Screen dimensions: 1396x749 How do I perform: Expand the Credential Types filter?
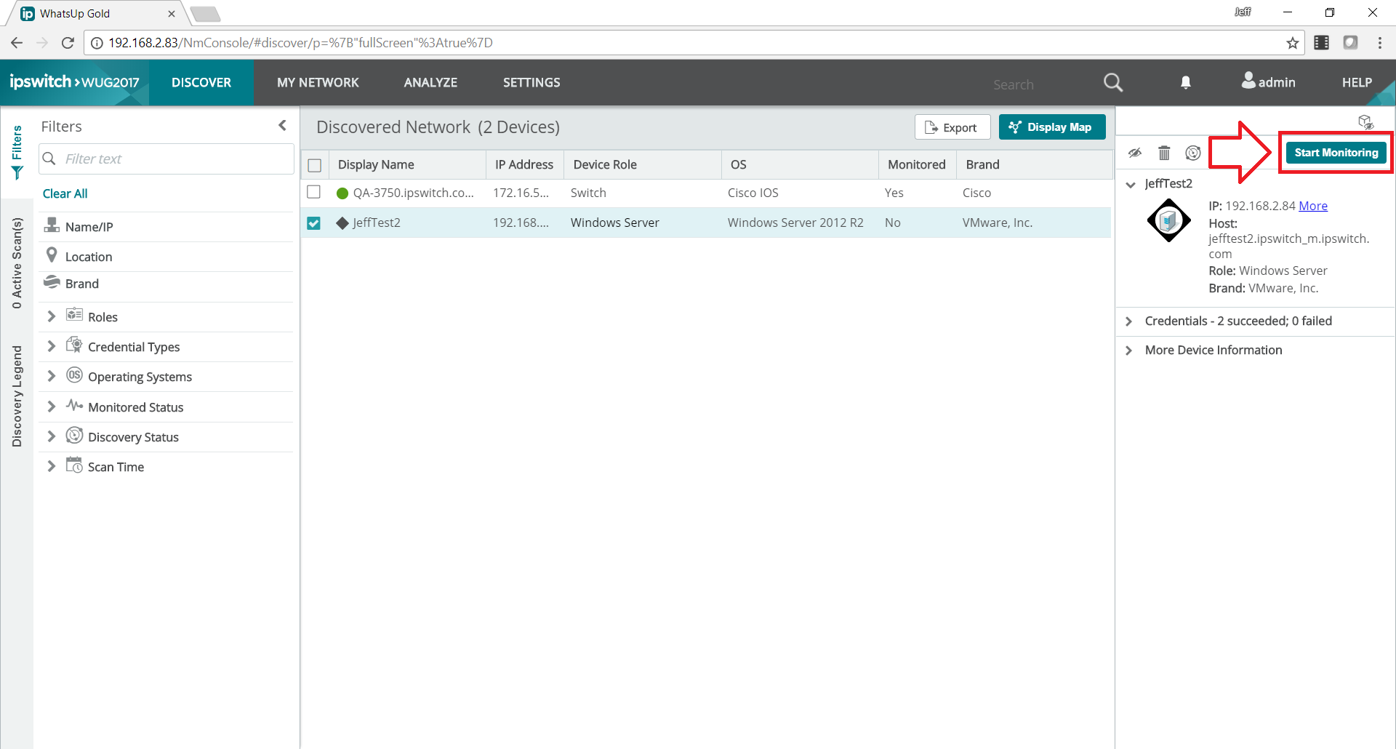tap(52, 346)
